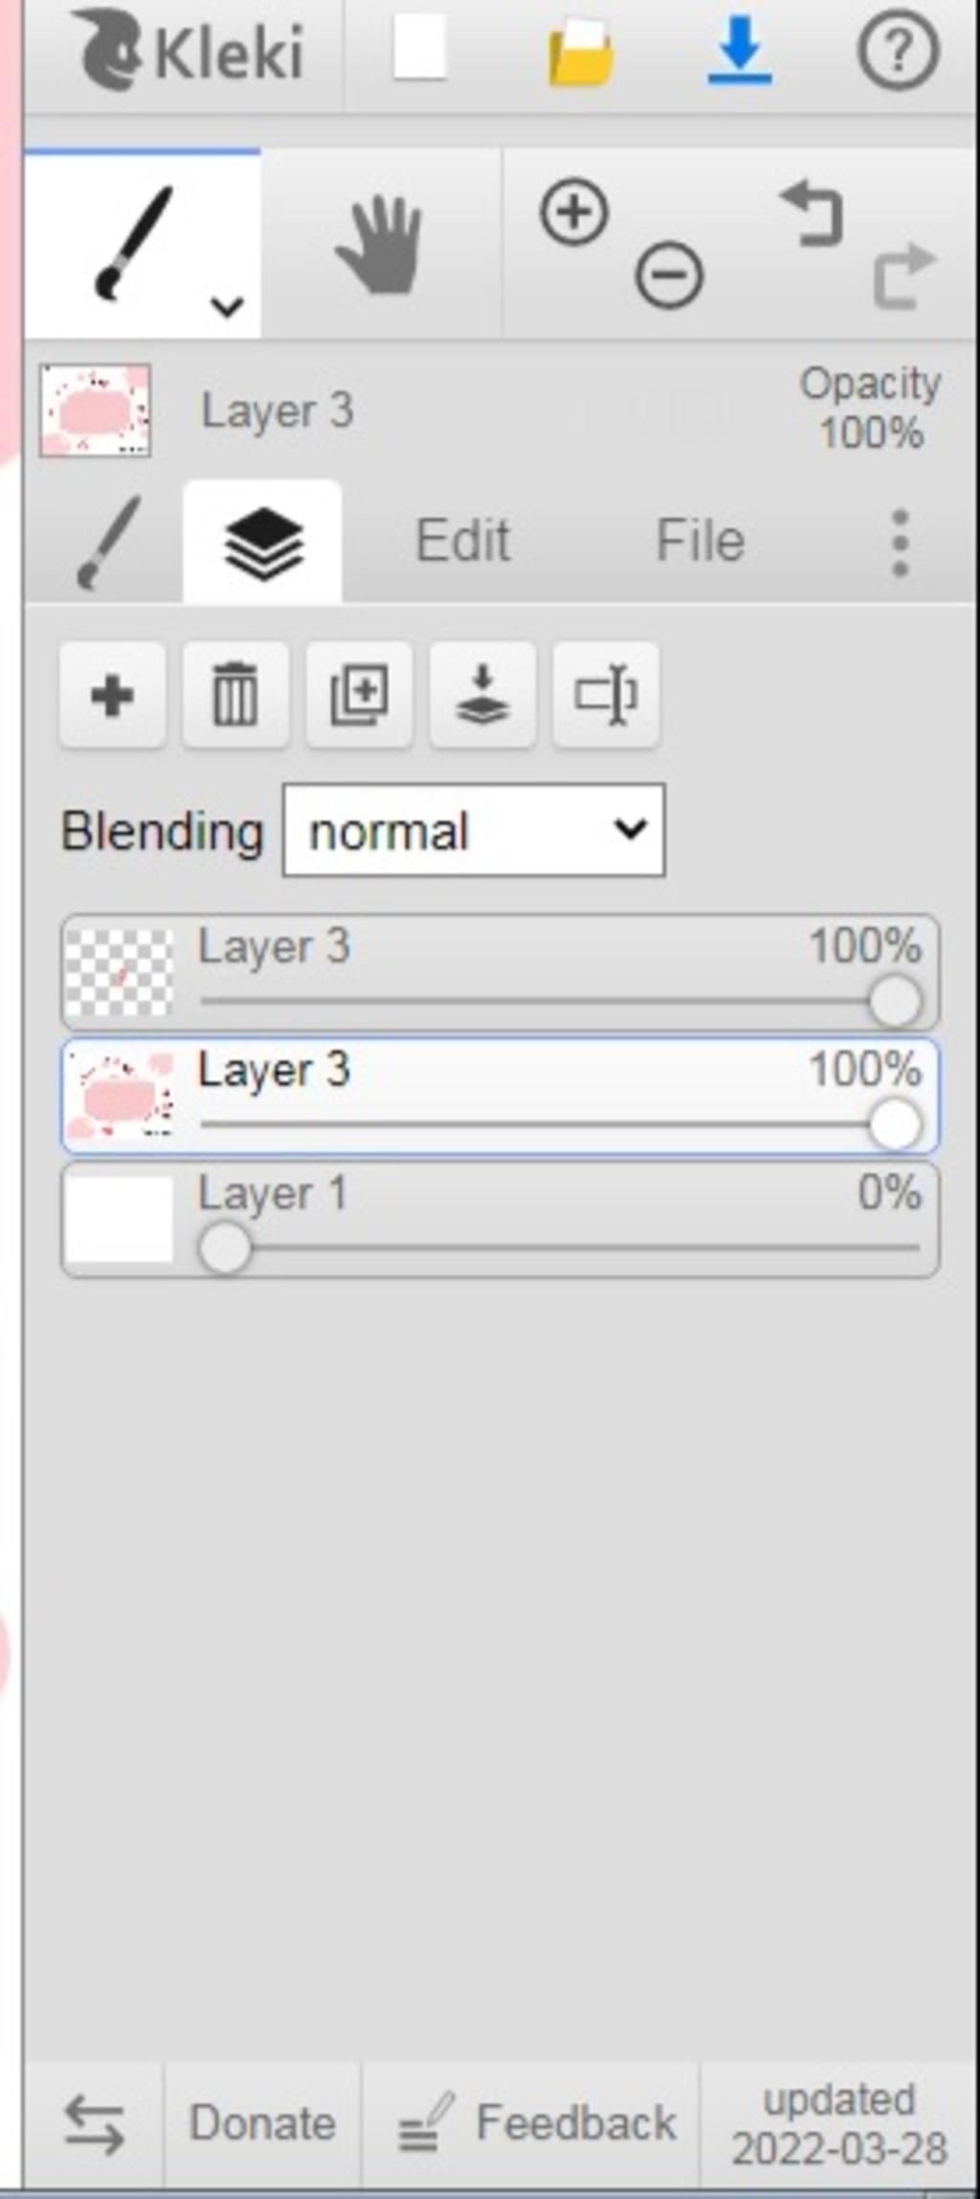Switch to the File tab
This screenshot has height=2199, width=980.
click(x=701, y=541)
